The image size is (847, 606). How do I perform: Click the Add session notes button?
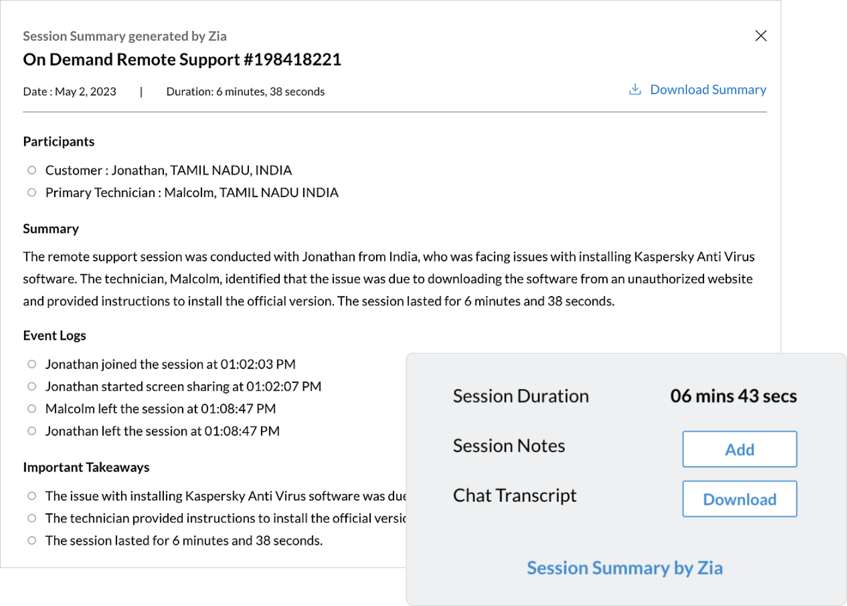739,449
